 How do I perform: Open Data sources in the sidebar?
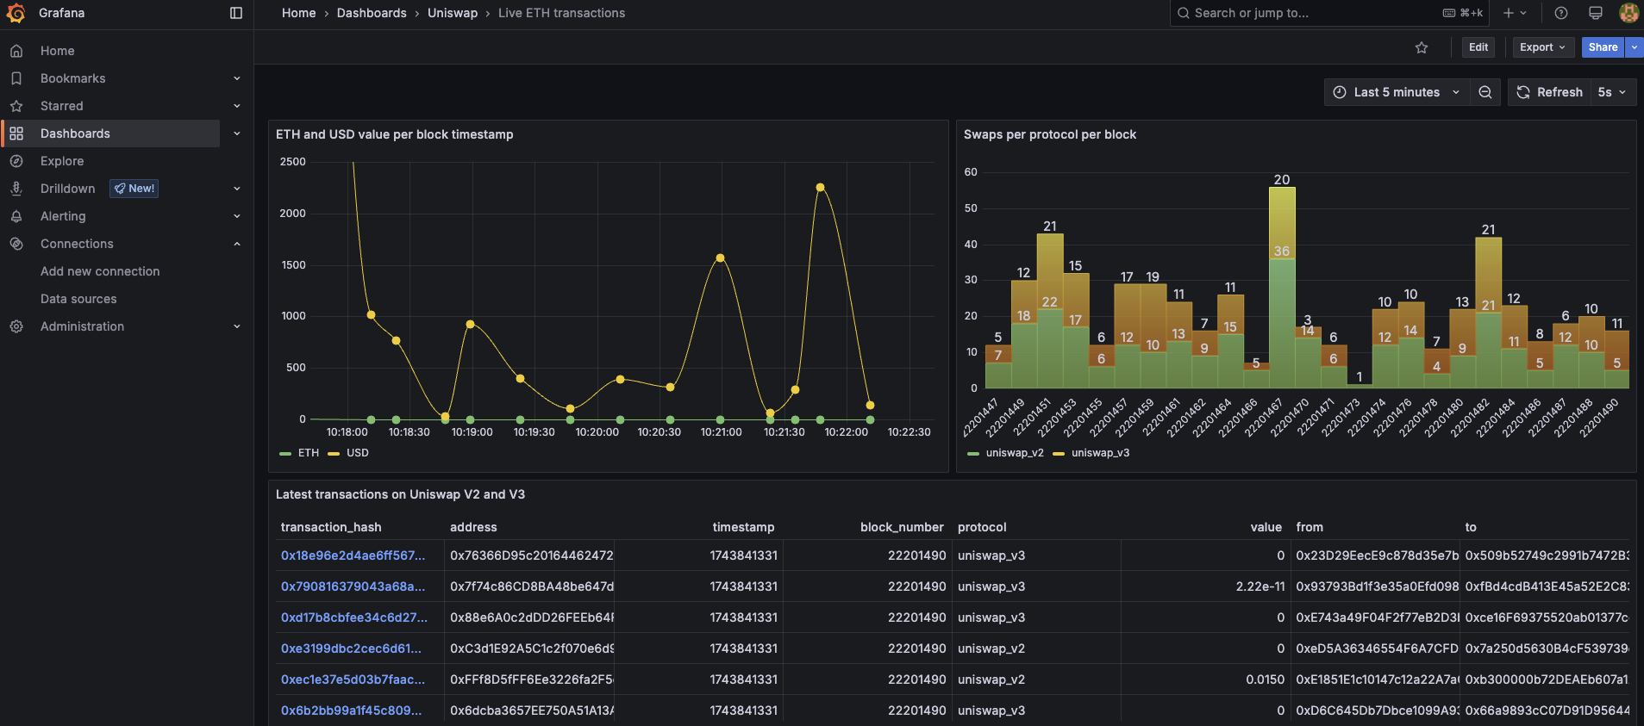coord(78,299)
